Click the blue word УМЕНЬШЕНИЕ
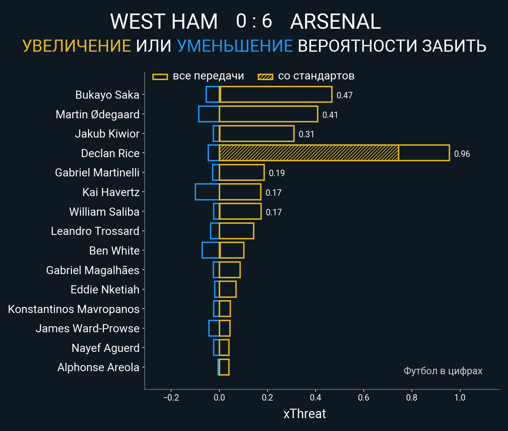The height and width of the screenshot is (431, 508). coord(235,46)
